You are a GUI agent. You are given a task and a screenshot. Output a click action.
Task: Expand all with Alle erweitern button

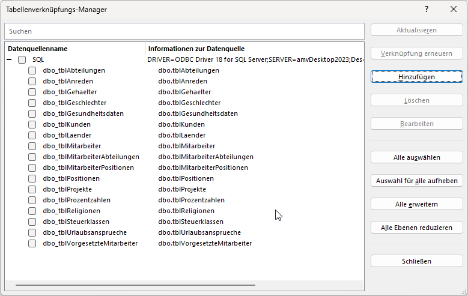(x=416, y=204)
